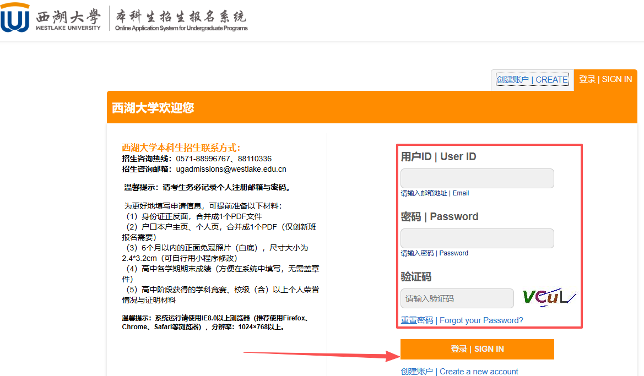Click the 验证码 heading label
The image size is (644, 376).
tap(416, 277)
